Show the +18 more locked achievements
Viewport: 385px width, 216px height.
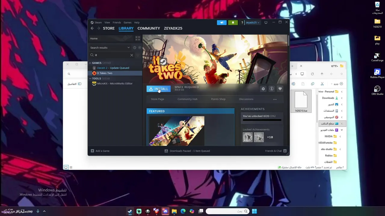(270, 137)
